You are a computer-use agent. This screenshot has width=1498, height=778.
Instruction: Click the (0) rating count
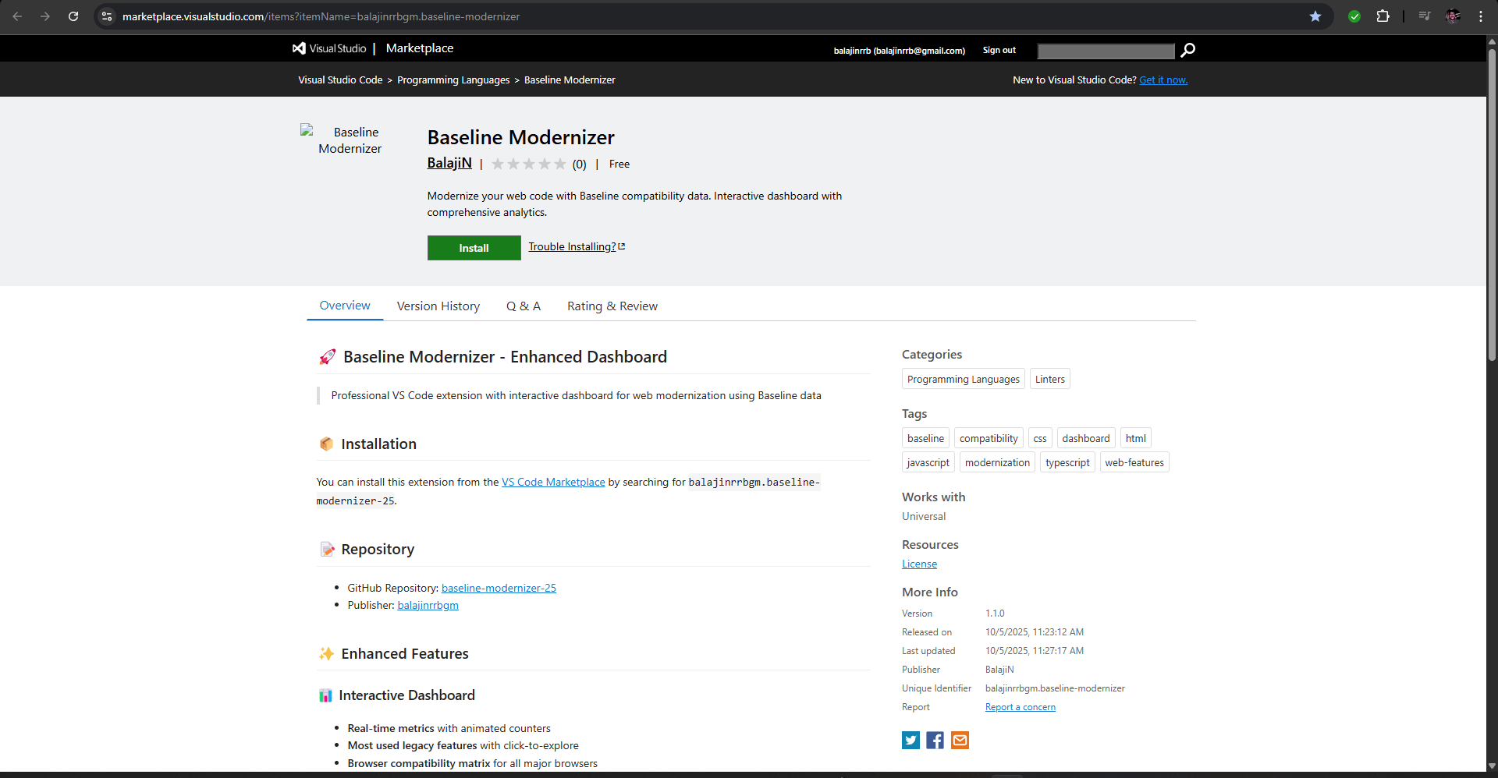click(x=579, y=164)
